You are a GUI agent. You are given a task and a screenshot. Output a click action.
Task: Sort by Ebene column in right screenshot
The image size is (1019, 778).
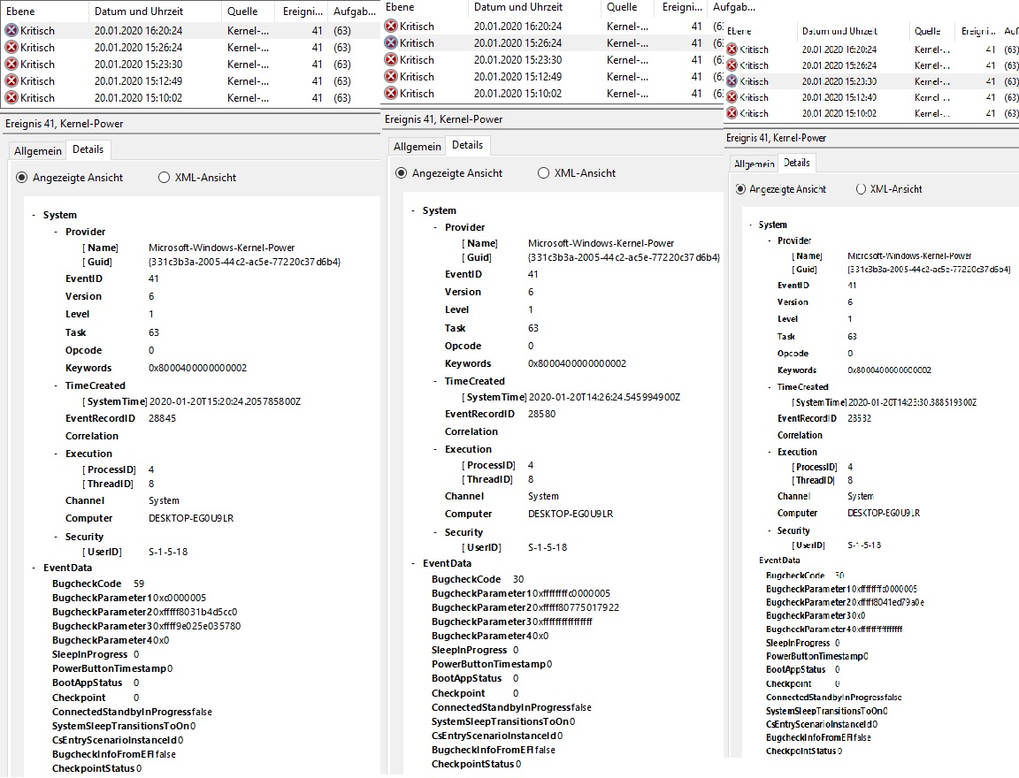pyautogui.click(x=761, y=31)
